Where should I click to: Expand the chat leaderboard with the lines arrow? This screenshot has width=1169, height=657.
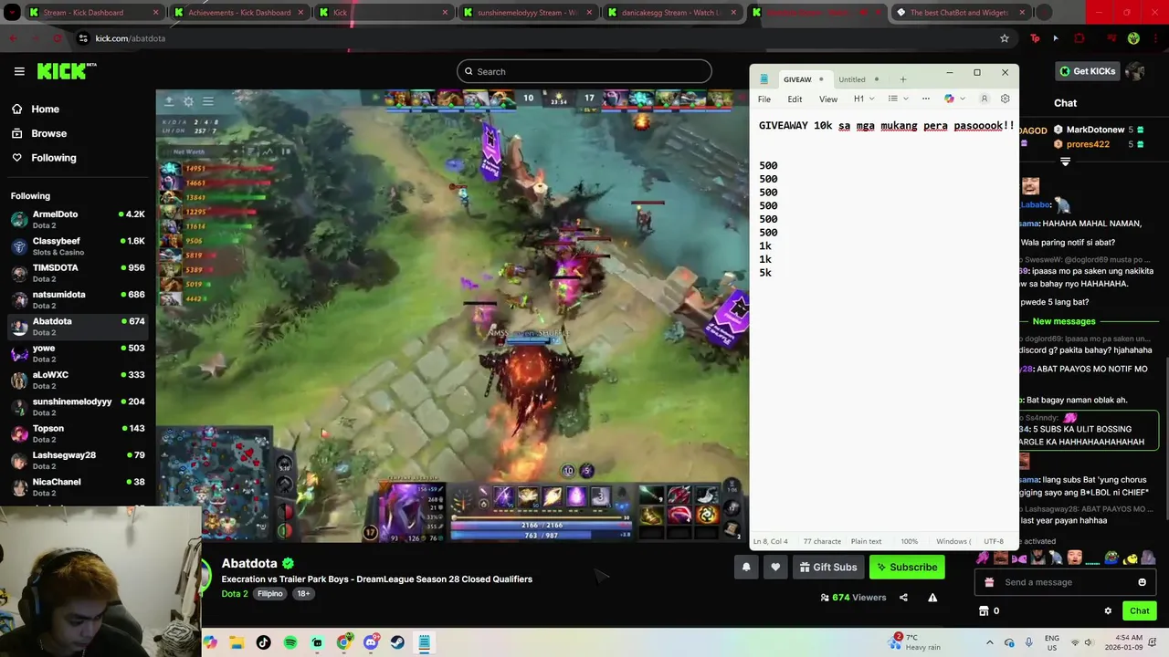pyautogui.click(x=1065, y=162)
